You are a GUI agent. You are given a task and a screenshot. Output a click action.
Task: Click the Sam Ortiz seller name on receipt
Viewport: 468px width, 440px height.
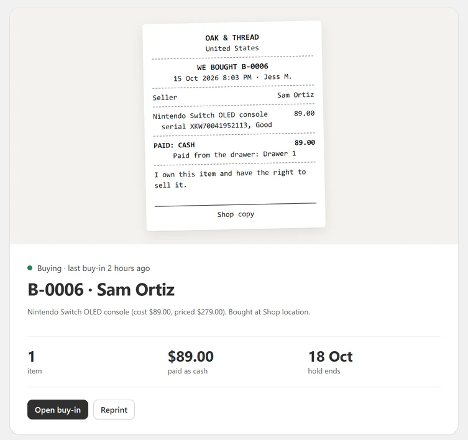tap(295, 95)
